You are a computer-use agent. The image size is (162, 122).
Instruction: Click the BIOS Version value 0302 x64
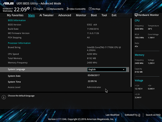[x=92, y=25]
